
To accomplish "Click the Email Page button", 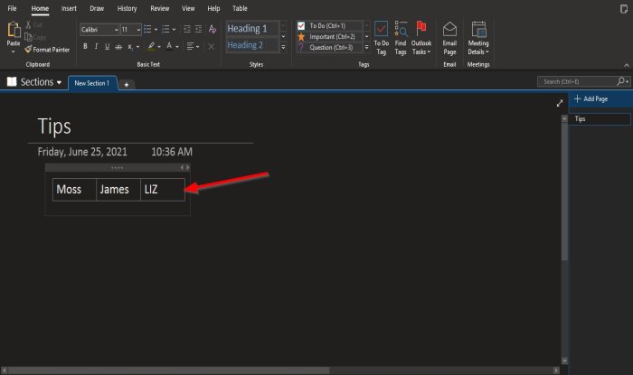I will [x=449, y=38].
